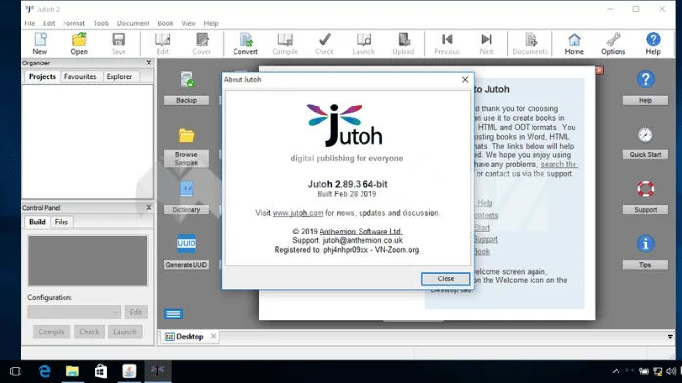
Task: Open the Tools menu
Action: (x=101, y=23)
